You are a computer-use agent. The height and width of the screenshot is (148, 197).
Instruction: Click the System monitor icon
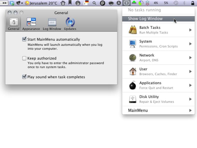click(x=133, y=44)
